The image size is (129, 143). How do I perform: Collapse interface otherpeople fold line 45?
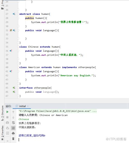pos(18,88)
